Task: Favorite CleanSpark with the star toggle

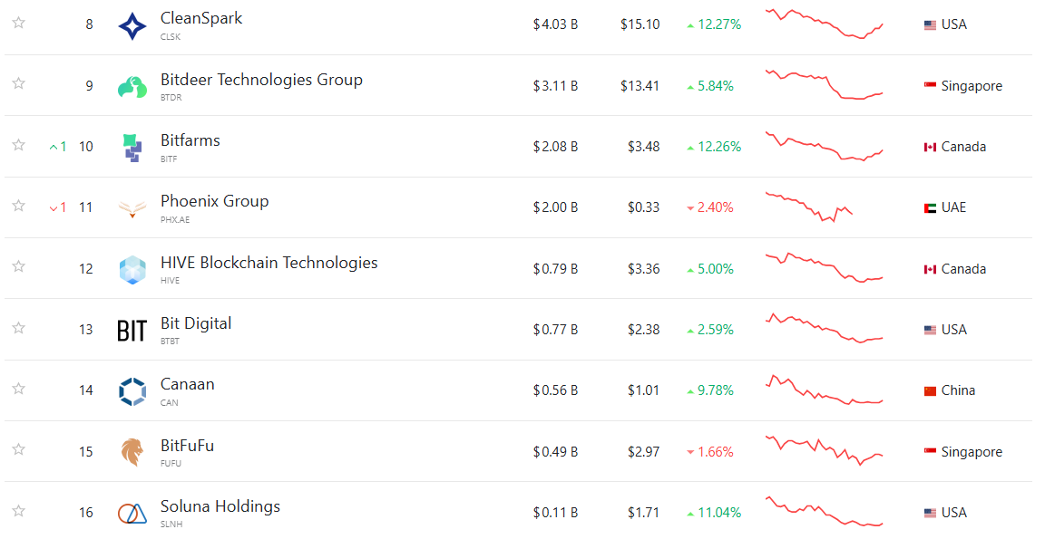Action: [x=18, y=23]
